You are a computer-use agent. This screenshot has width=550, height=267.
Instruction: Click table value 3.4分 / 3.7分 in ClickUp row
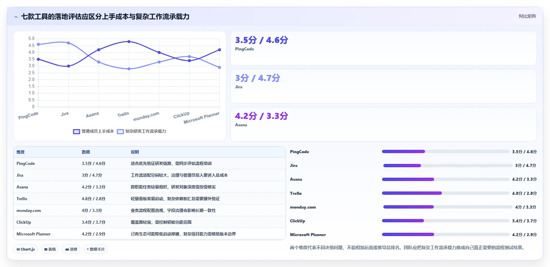(94, 222)
